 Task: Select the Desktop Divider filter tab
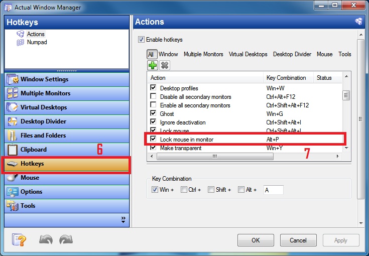pos(292,54)
